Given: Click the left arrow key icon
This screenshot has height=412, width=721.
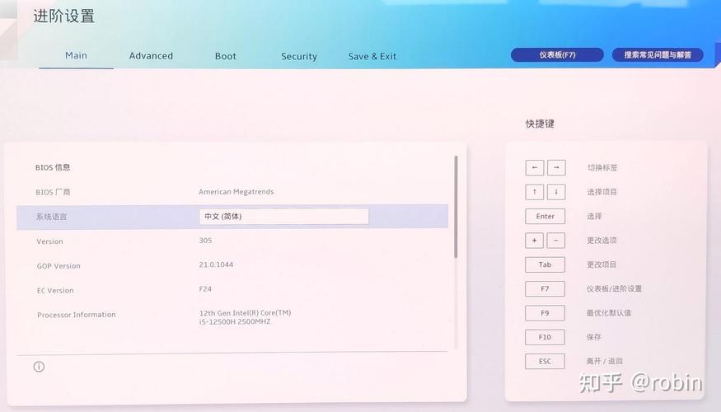Looking at the screenshot, I should point(534,168).
